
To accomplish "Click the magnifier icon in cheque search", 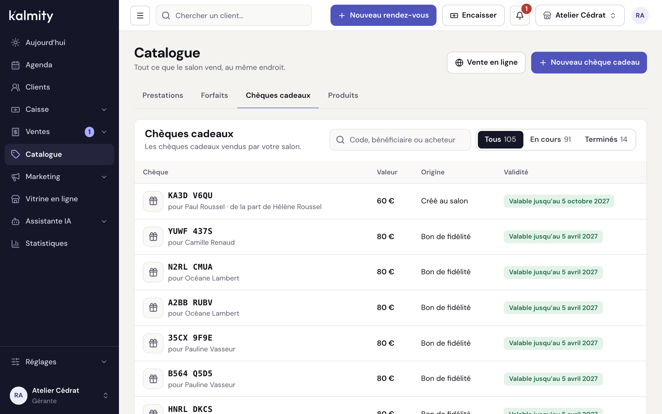I will tap(340, 140).
